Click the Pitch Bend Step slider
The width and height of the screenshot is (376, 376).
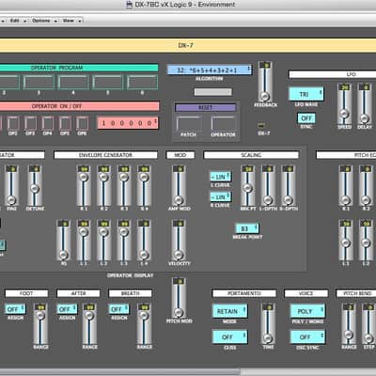point(368,324)
